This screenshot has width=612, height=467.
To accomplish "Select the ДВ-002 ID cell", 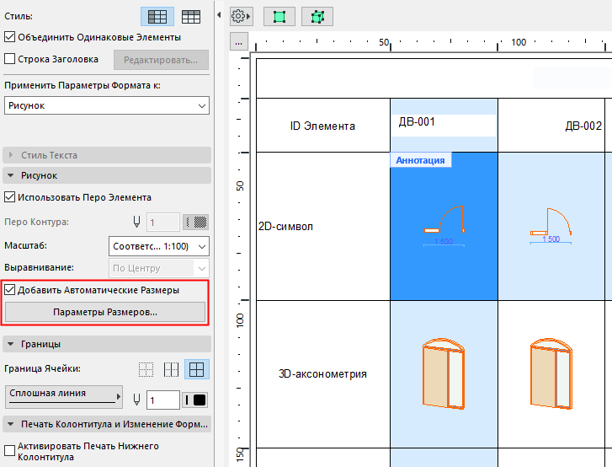I will point(551,125).
